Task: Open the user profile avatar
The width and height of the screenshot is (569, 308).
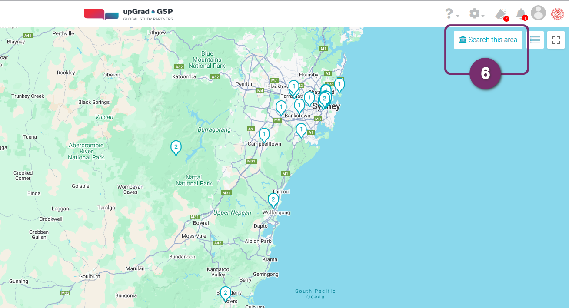Action: (x=538, y=13)
